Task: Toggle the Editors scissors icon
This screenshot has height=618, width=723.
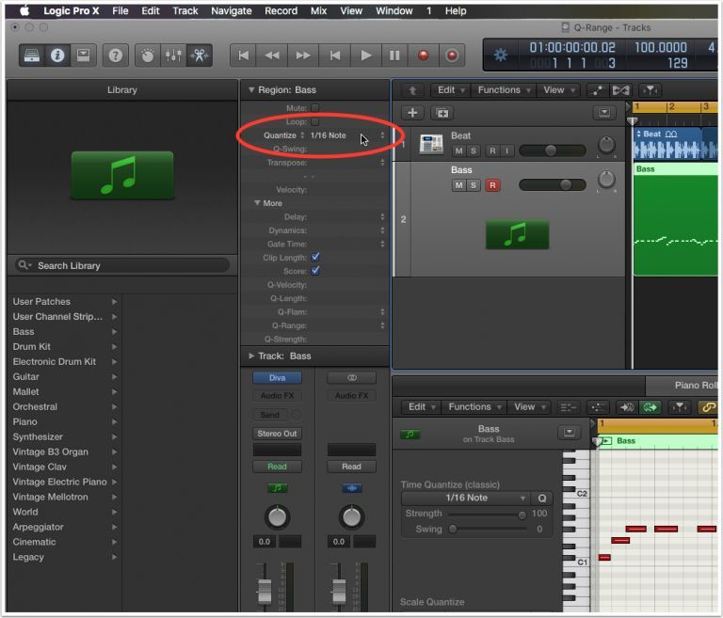Action: (200, 55)
